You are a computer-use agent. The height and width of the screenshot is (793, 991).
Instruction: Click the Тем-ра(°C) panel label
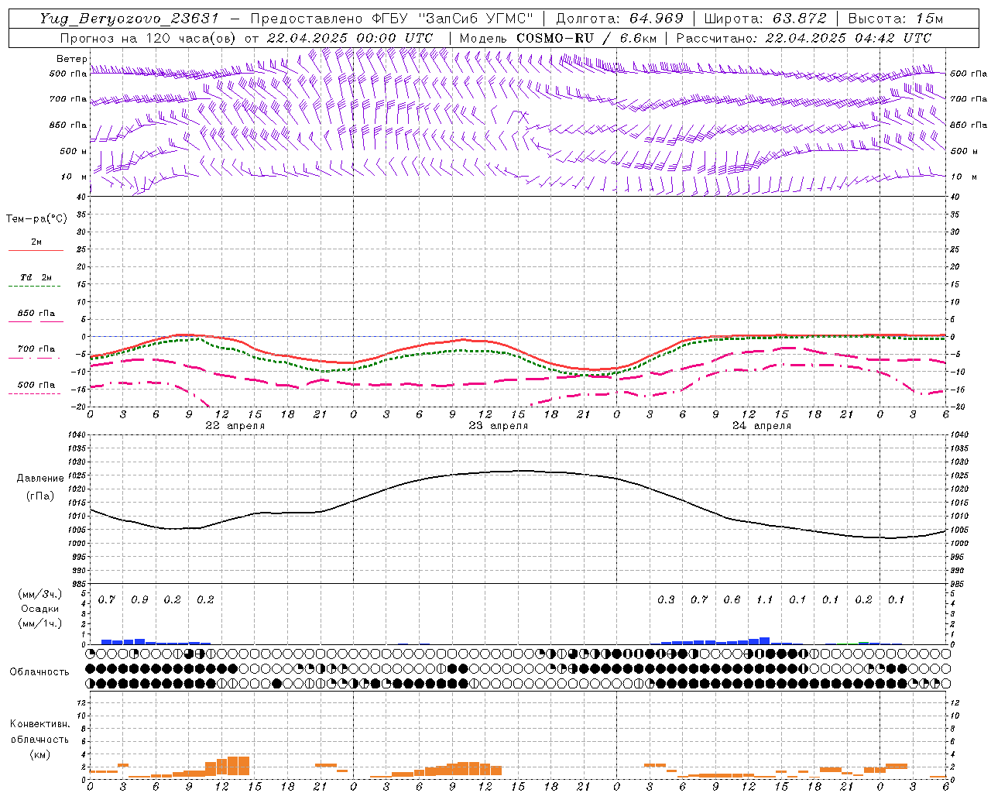36,219
